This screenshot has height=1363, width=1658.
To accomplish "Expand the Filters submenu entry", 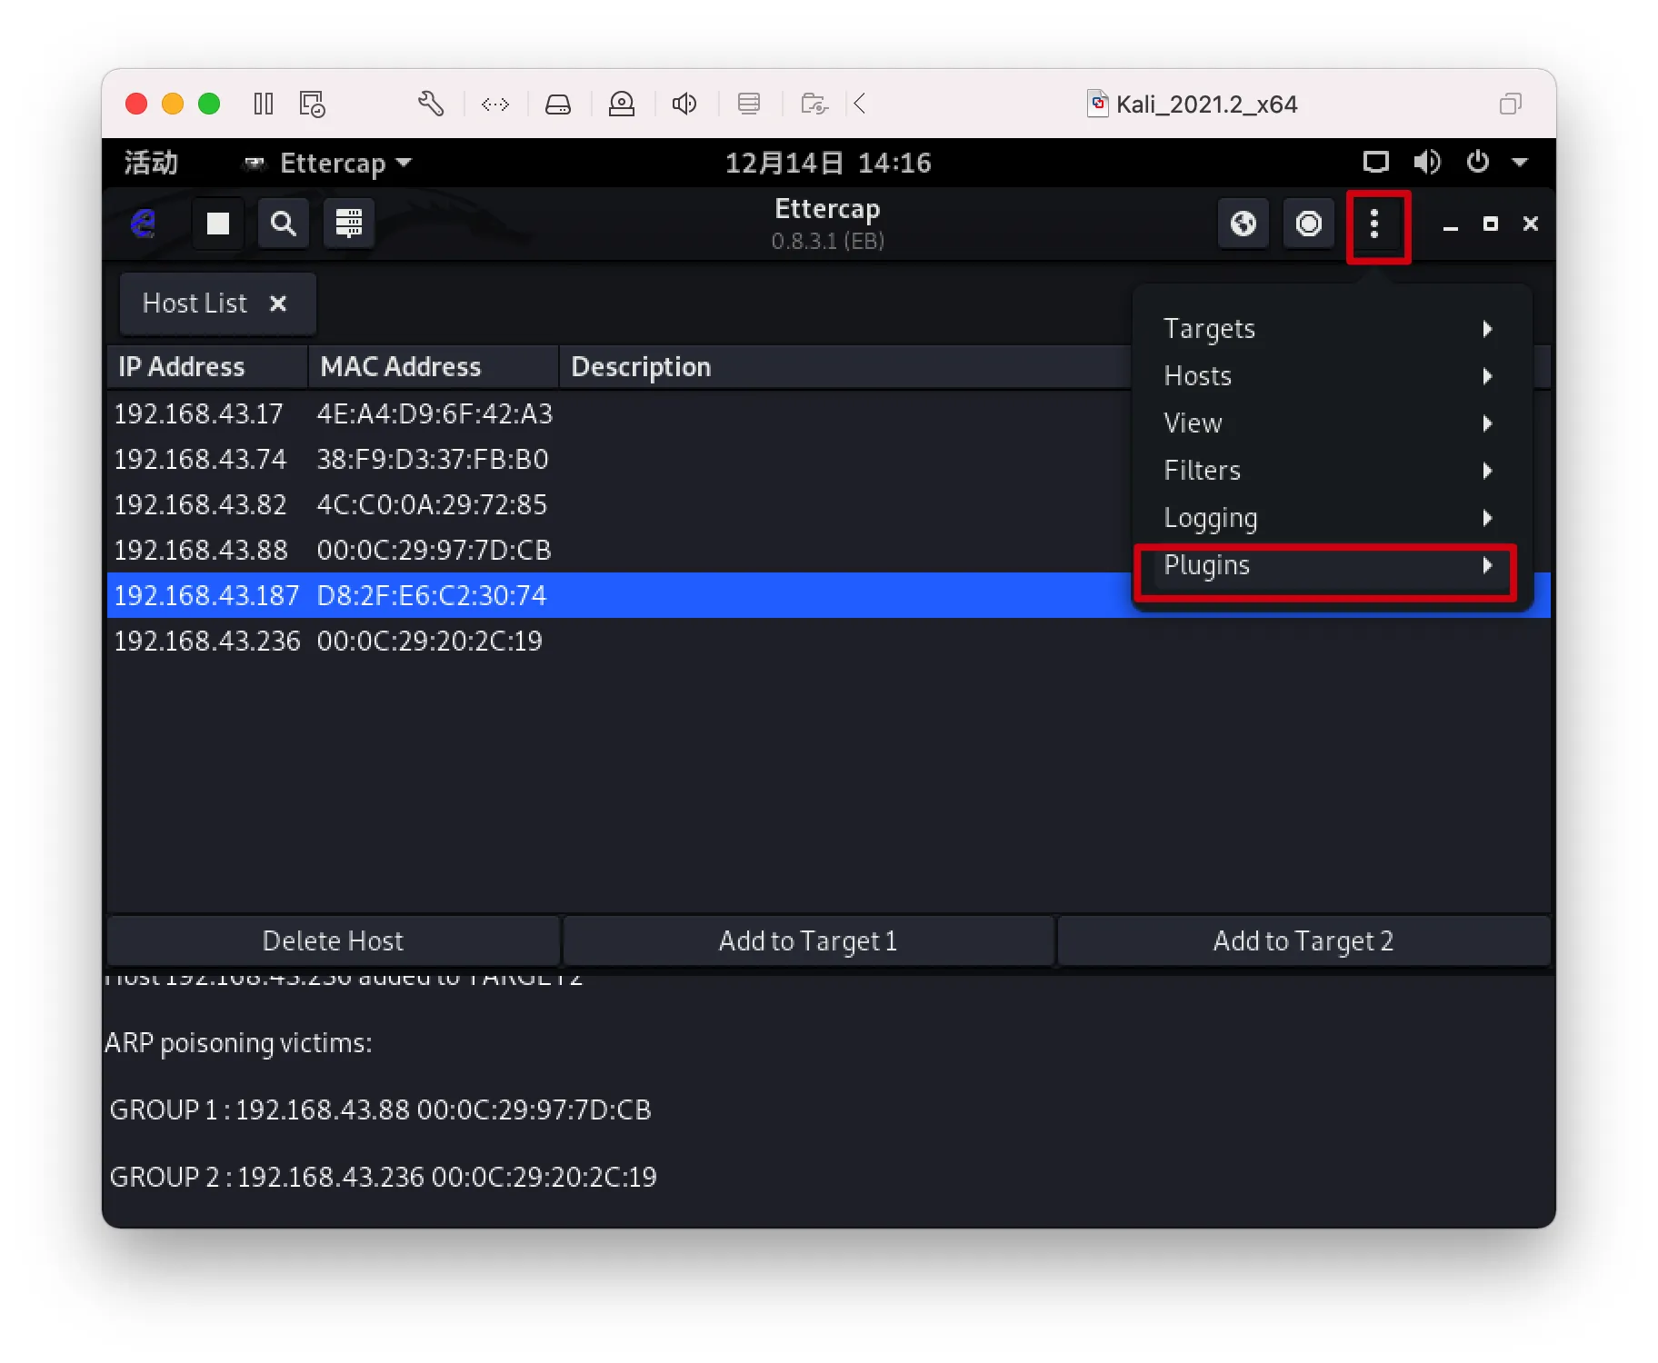I will (1325, 471).
